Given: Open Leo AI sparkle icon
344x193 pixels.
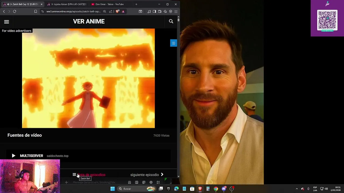Looking at the screenshot, I should (165, 12).
